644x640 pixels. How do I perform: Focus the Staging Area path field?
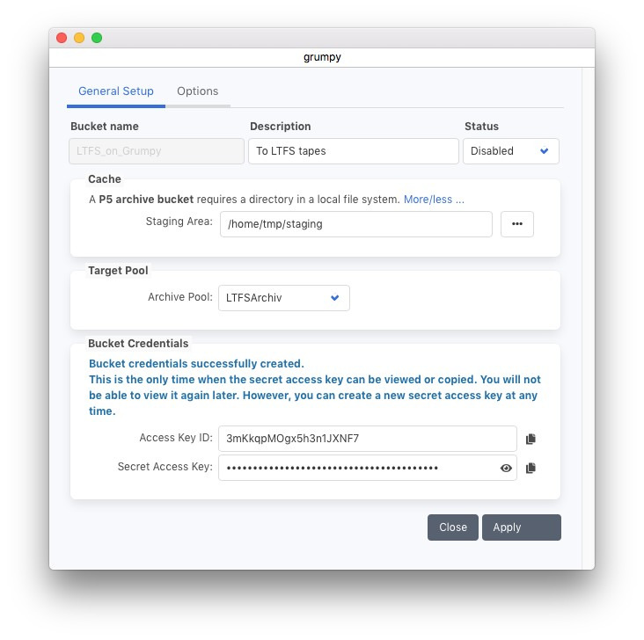(355, 224)
